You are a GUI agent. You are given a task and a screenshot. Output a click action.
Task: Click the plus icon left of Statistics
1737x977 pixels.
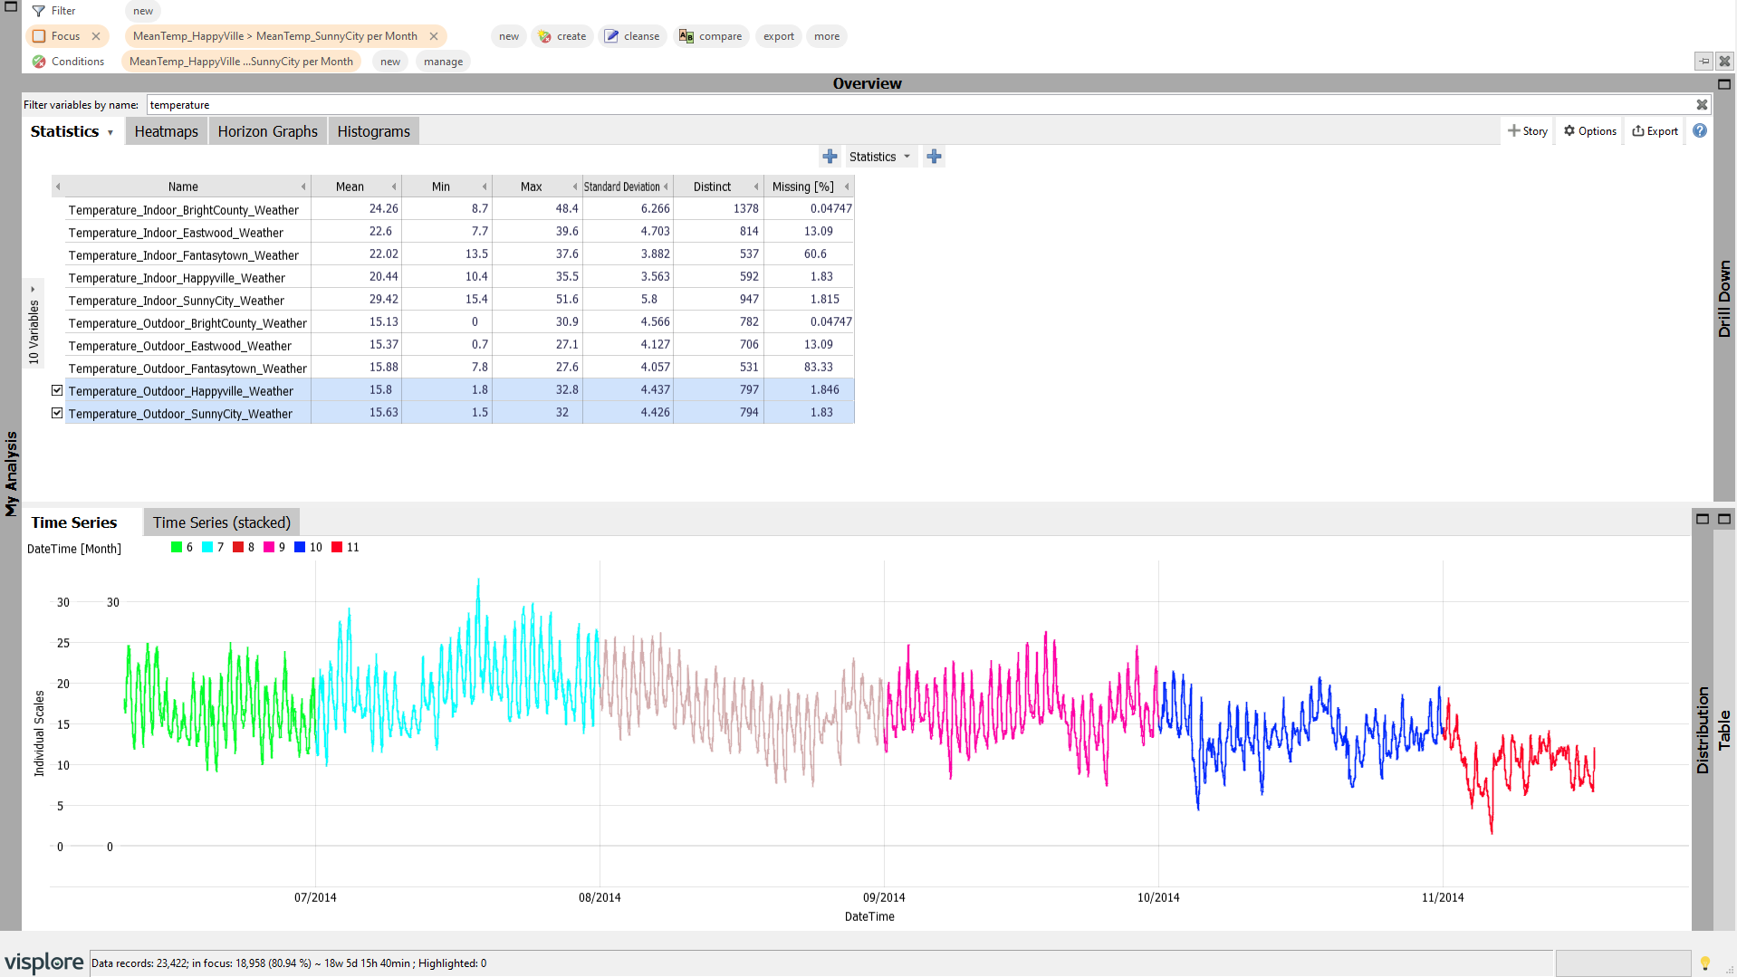click(830, 157)
